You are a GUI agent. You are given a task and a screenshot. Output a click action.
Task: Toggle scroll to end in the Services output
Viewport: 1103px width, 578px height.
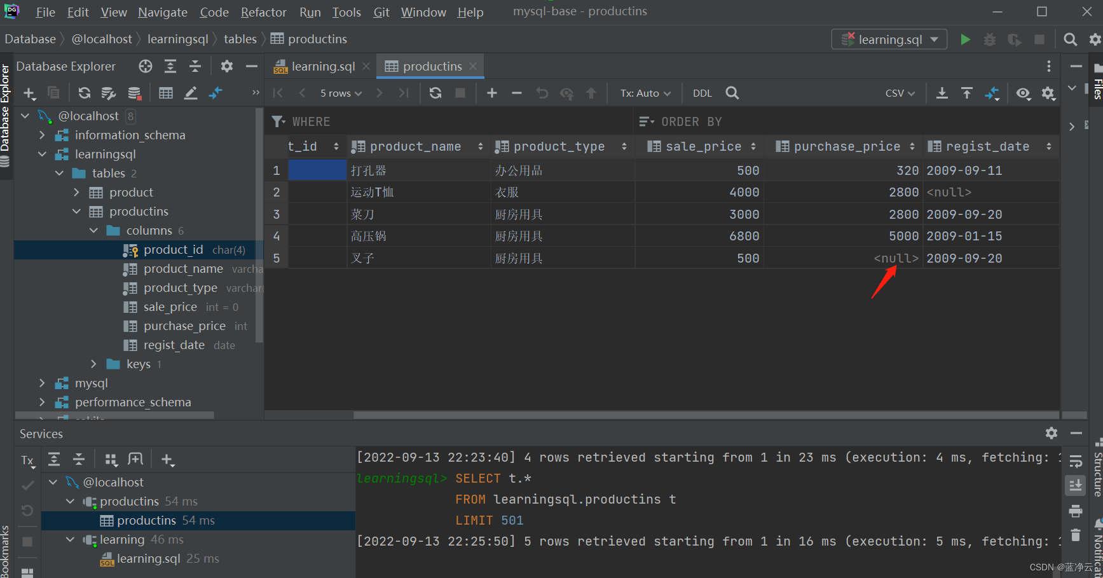click(1076, 485)
